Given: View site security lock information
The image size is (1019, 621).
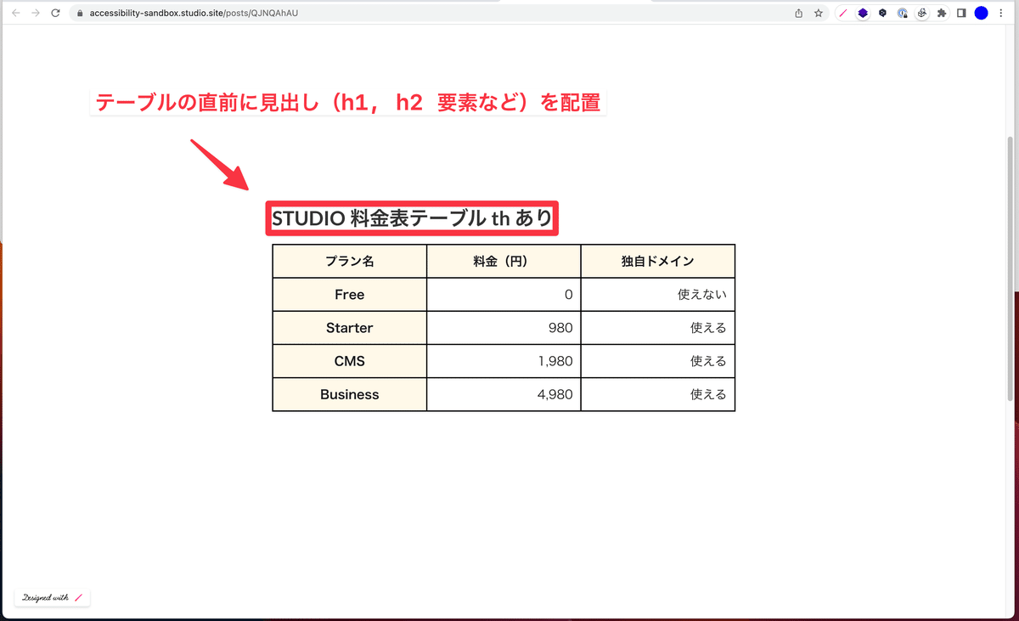Looking at the screenshot, I should 79,14.
